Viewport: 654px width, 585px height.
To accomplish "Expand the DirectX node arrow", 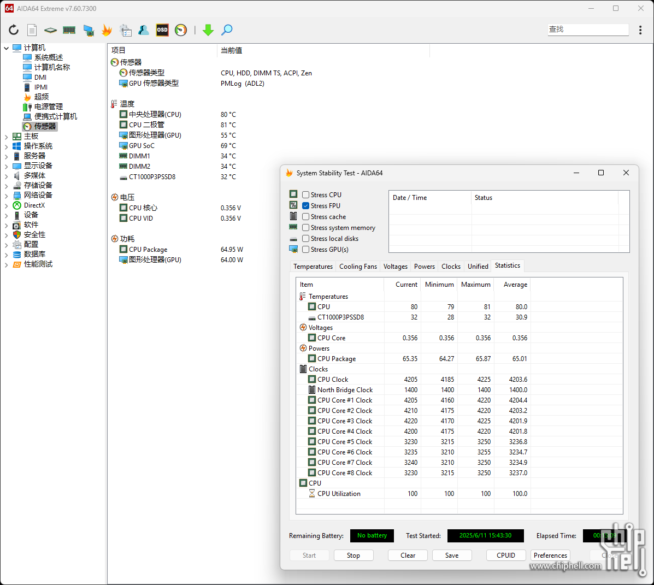I will point(6,205).
